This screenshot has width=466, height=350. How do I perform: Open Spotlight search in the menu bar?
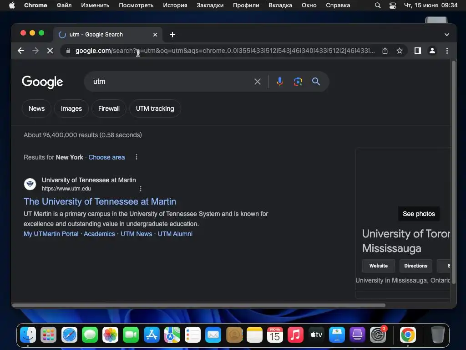(378, 5)
